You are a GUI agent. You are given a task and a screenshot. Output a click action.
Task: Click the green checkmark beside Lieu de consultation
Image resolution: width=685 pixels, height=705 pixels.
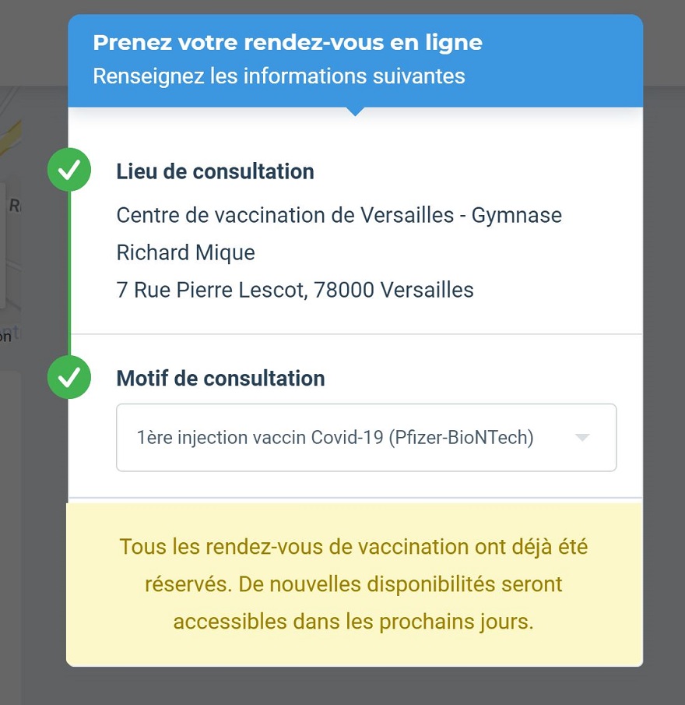coord(69,170)
